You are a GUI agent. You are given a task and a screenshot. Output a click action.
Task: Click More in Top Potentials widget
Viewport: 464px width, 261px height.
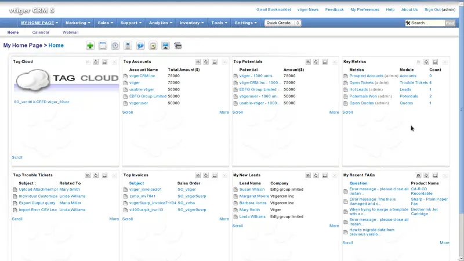[334, 112]
